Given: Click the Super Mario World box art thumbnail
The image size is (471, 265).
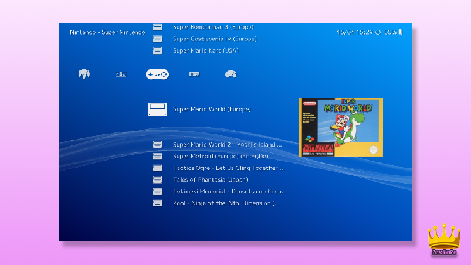Looking at the screenshot, I should click(341, 127).
